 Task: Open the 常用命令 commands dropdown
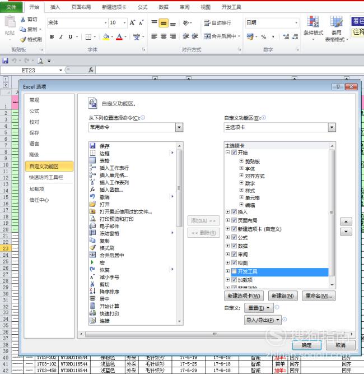point(179,127)
